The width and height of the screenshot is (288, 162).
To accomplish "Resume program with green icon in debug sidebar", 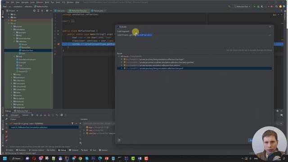I will [6, 124].
